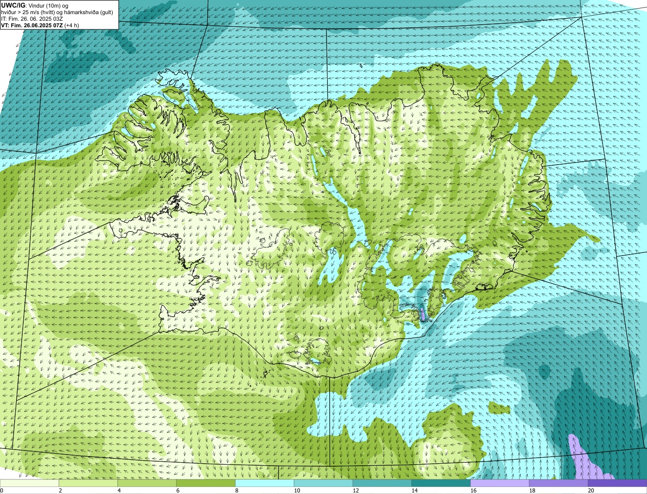Click the legend scale label "16"
This screenshot has height=494, width=647.
click(x=474, y=490)
